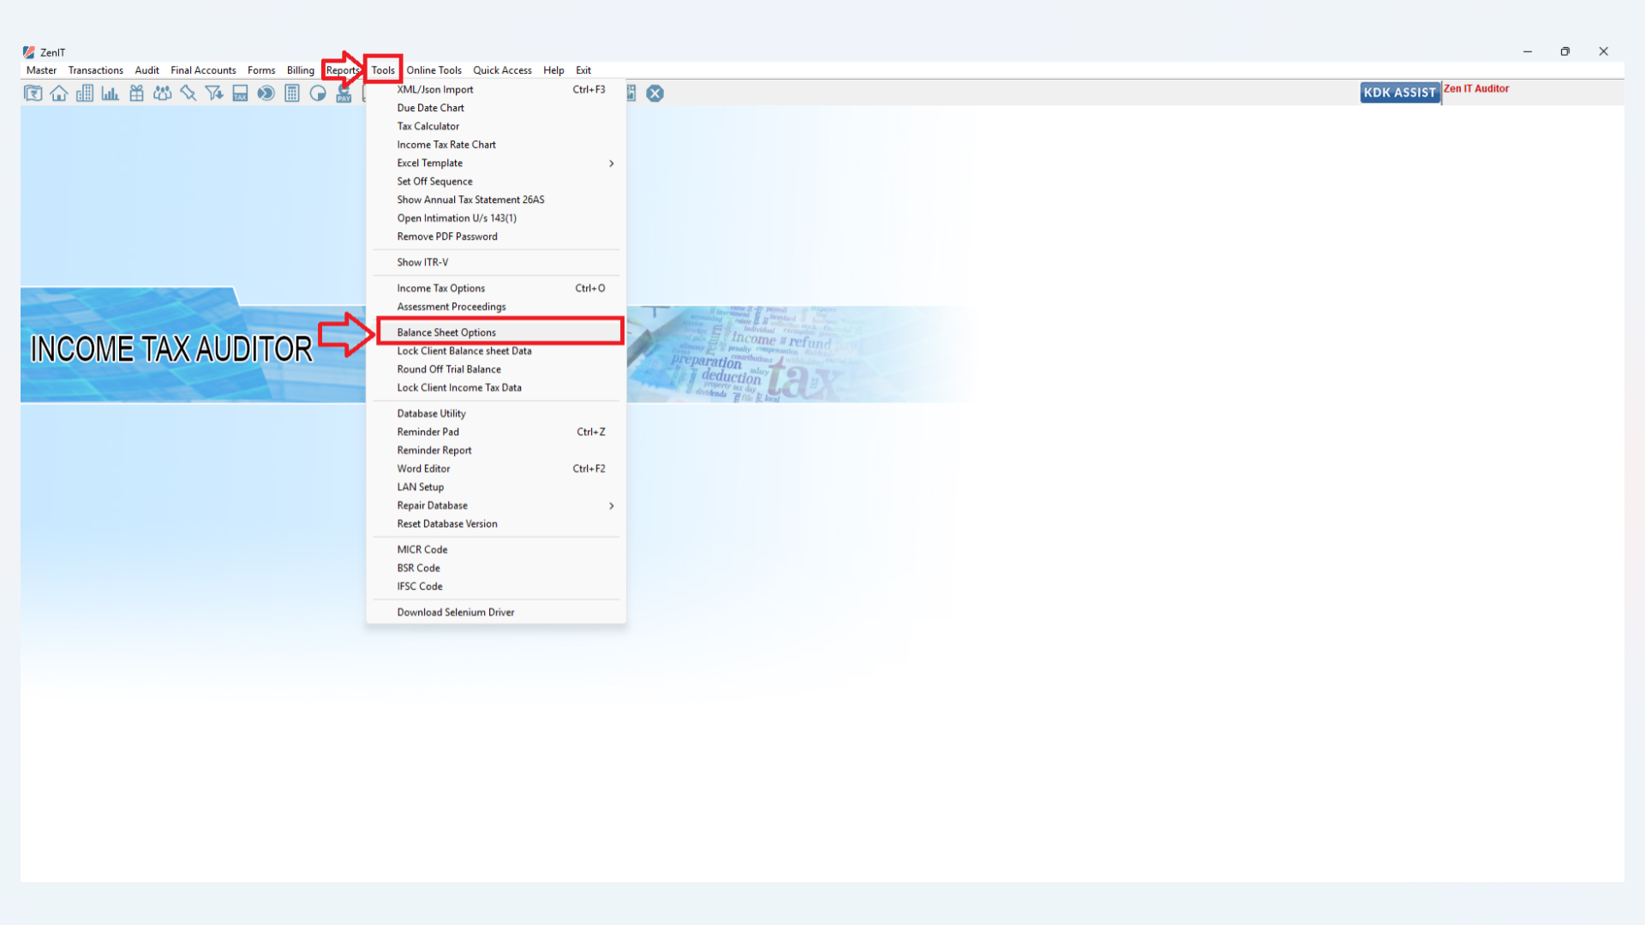
Task: Open the Final Accounts menu
Action: [203, 70]
